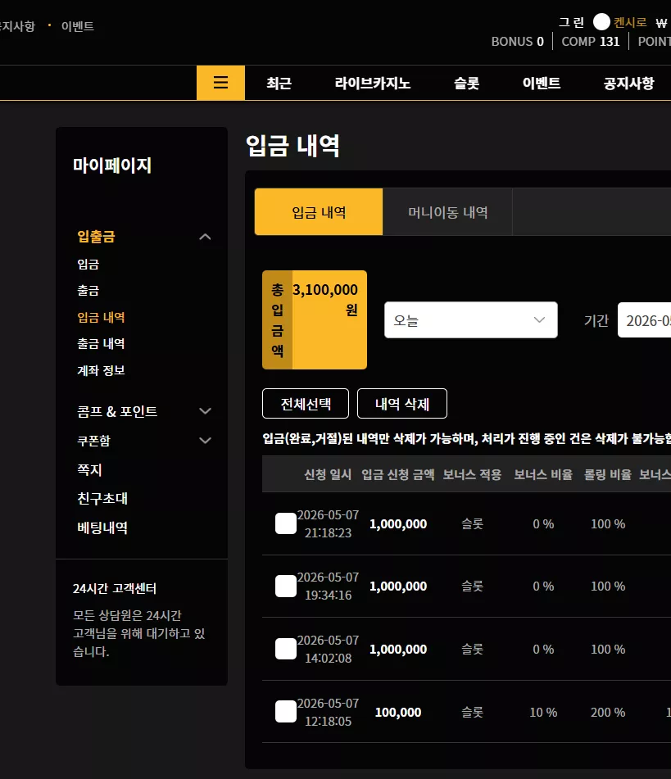Click the 콤프 & 포인트 section label
671x779 pixels.
click(117, 411)
